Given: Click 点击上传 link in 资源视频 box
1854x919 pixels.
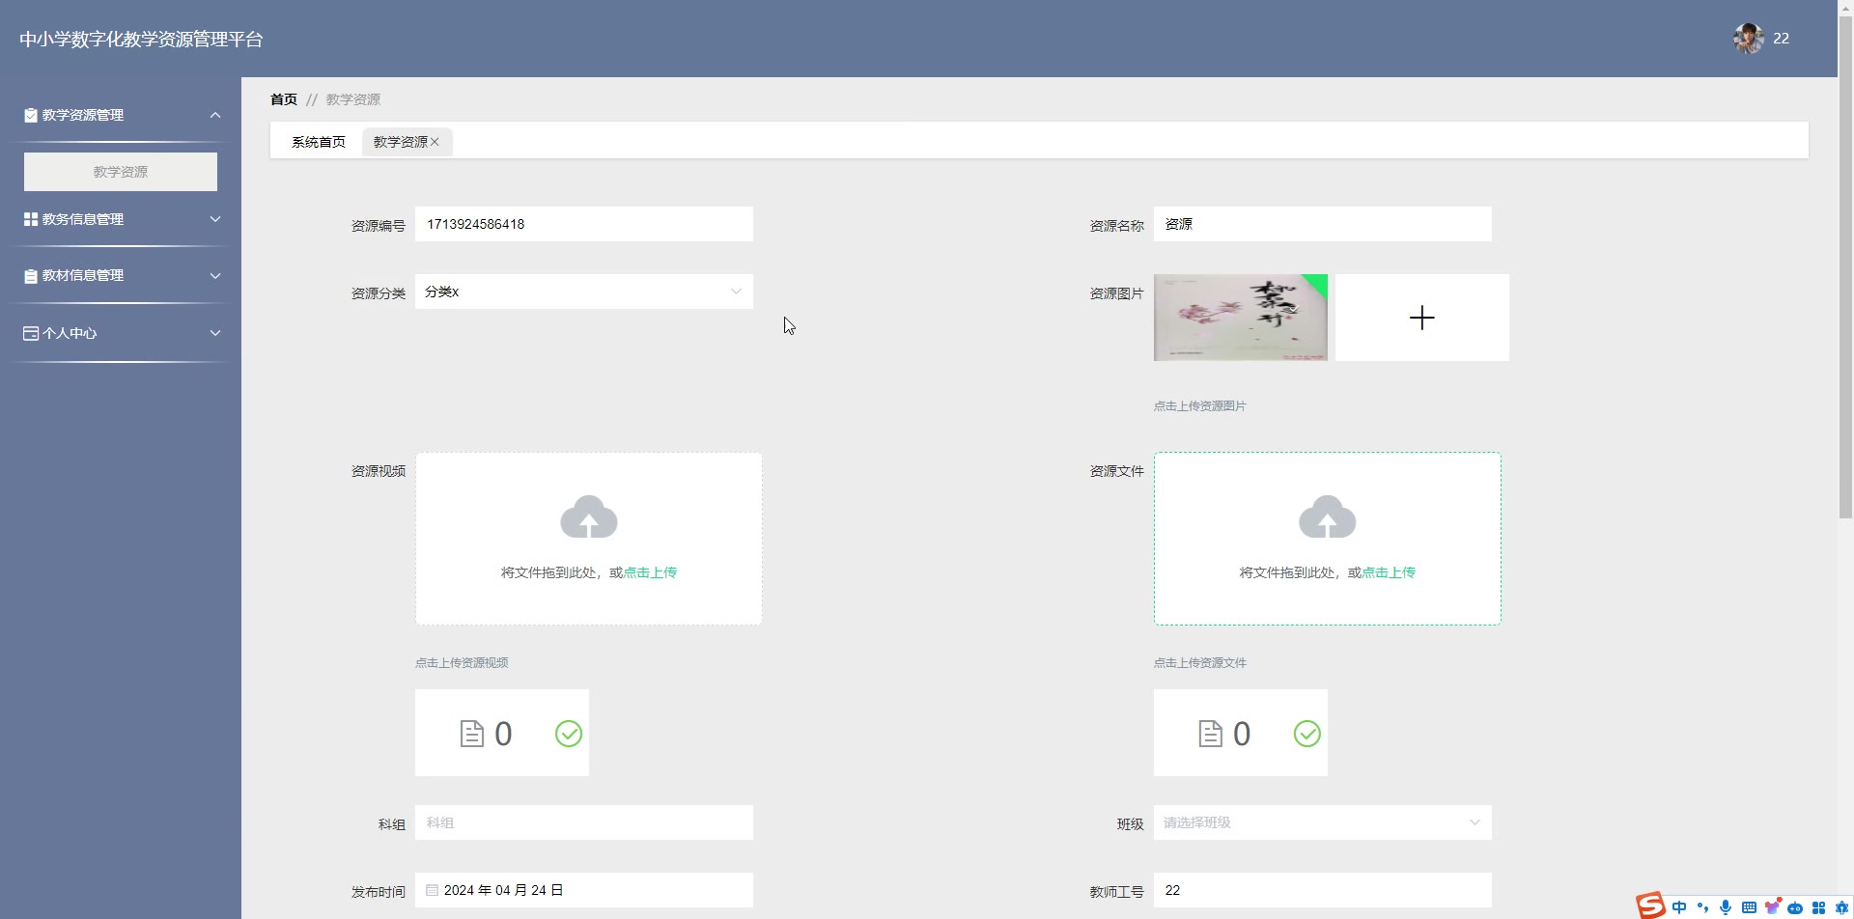Looking at the screenshot, I should coord(650,572).
